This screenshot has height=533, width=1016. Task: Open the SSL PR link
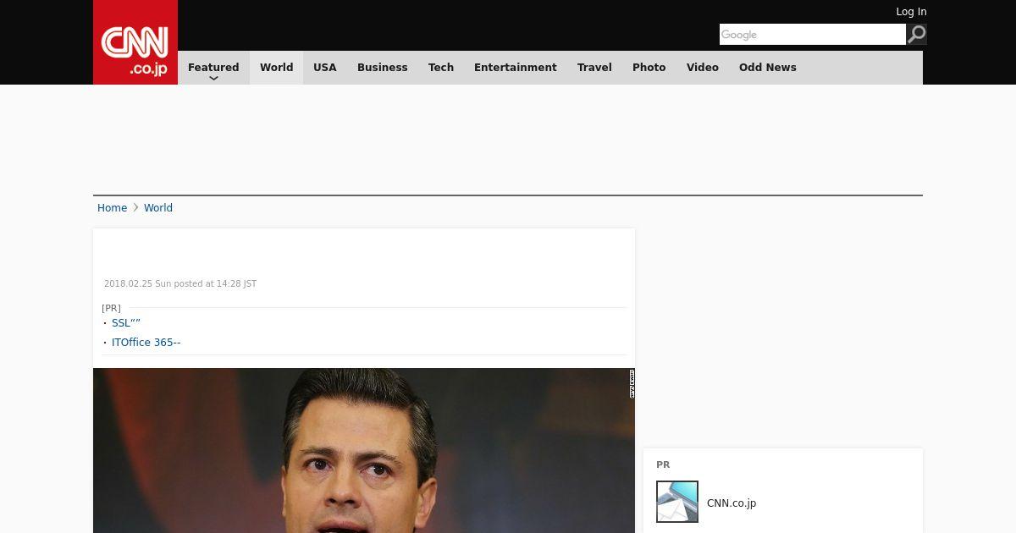pyautogui.click(x=126, y=323)
